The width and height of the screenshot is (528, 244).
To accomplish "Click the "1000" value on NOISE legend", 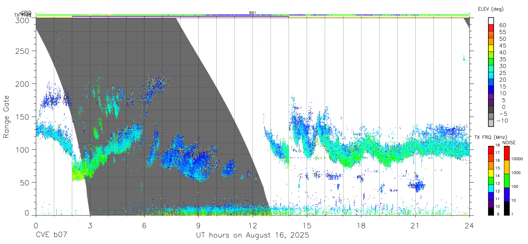I will pyautogui.click(x=516, y=173).
